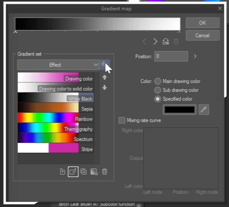
Task: Open the black specified color swatch
Action: [179, 110]
